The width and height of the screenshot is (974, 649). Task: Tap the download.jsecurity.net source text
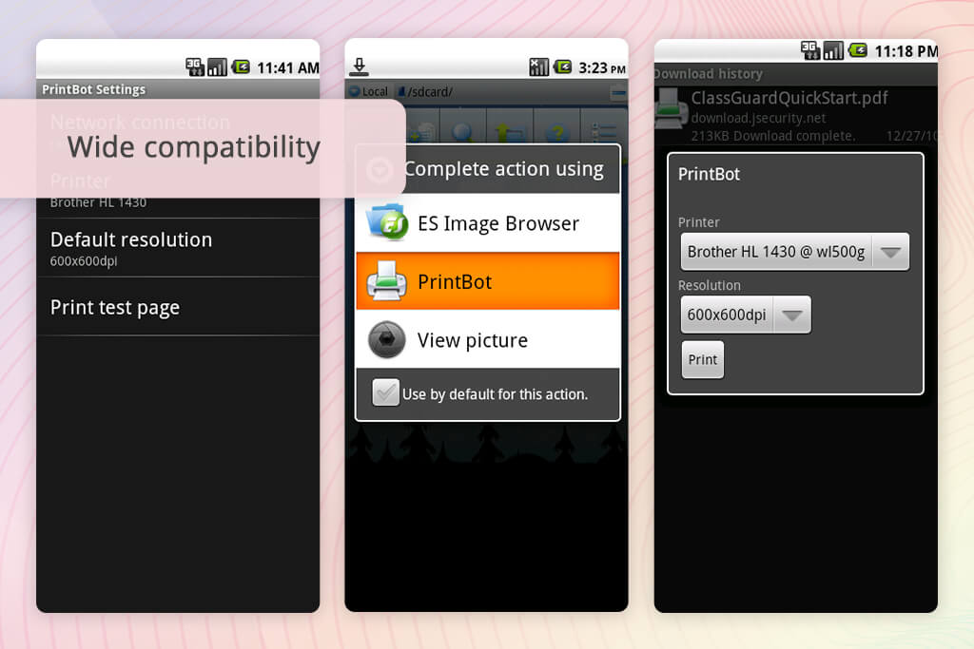[x=758, y=118]
